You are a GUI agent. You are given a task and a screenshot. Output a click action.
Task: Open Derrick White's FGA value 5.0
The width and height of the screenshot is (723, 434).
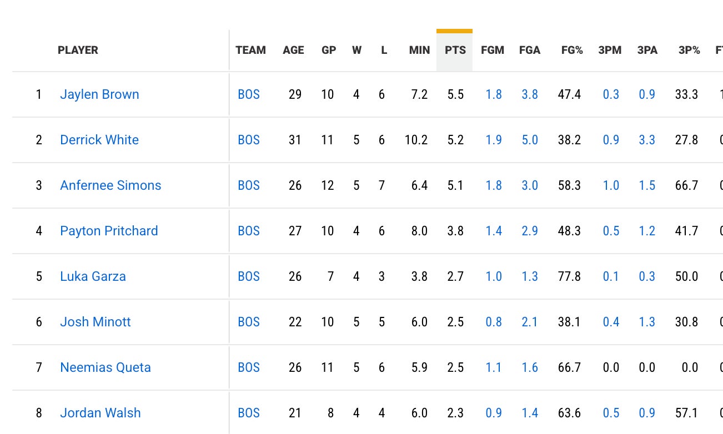530,140
